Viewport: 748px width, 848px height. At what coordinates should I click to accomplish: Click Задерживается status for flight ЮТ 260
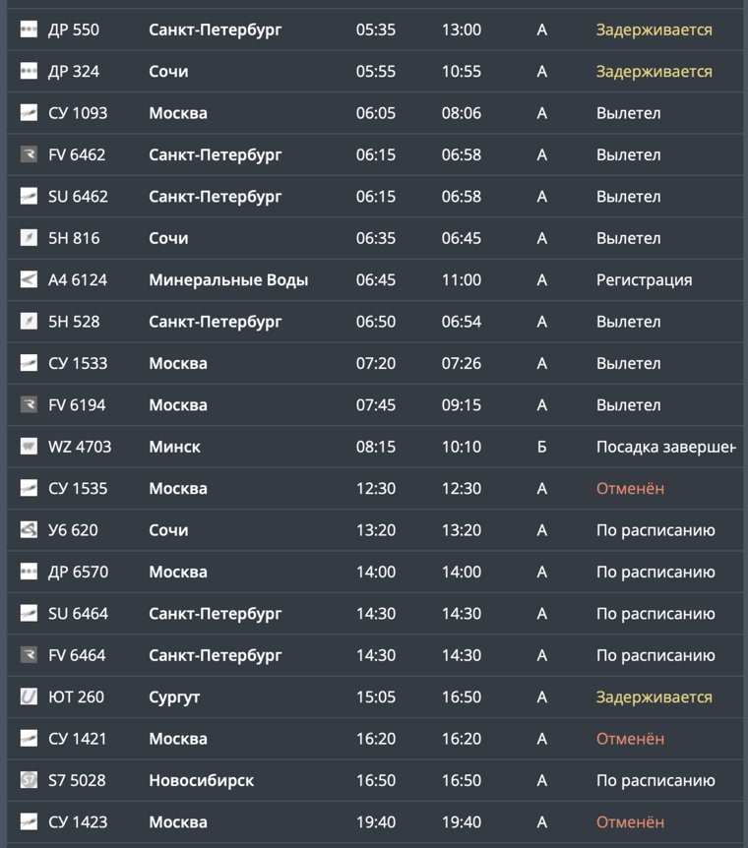[654, 697]
